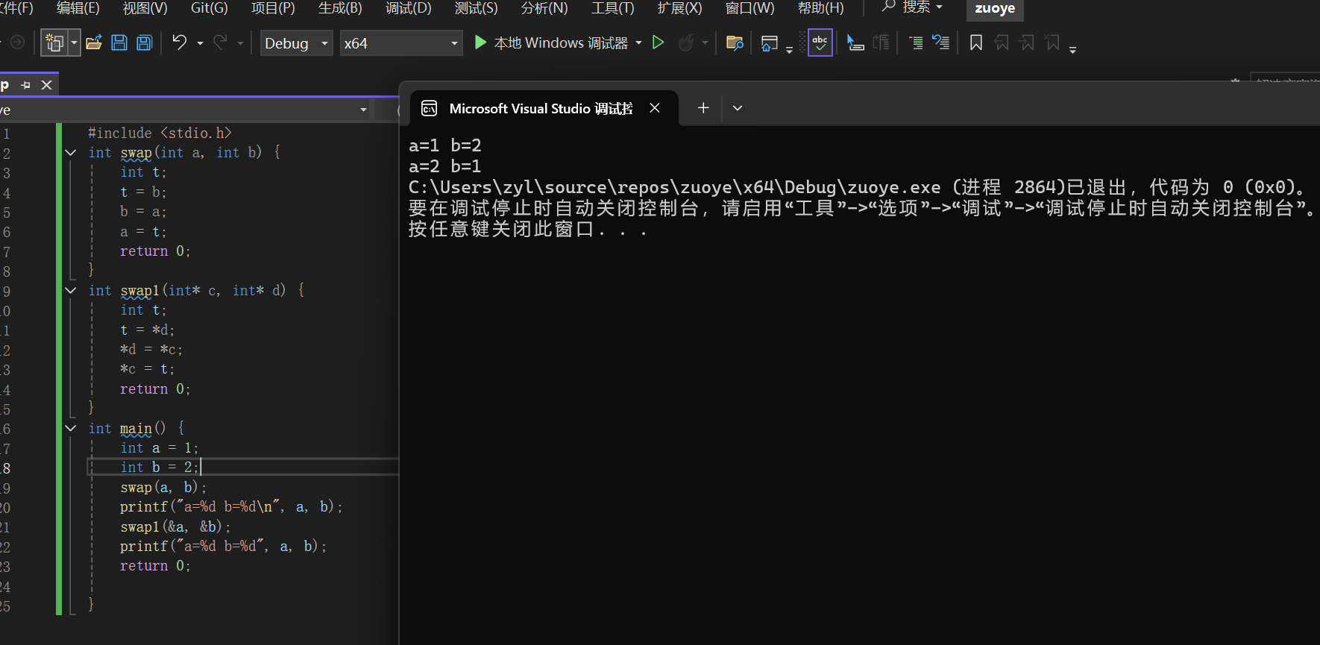Open the 视图(V) menu
This screenshot has width=1320, height=645.
click(145, 8)
